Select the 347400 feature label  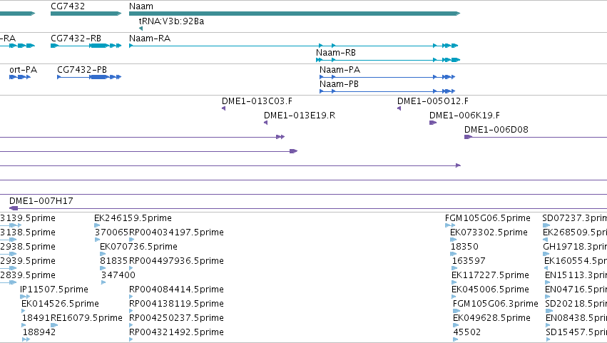(x=118, y=275)
